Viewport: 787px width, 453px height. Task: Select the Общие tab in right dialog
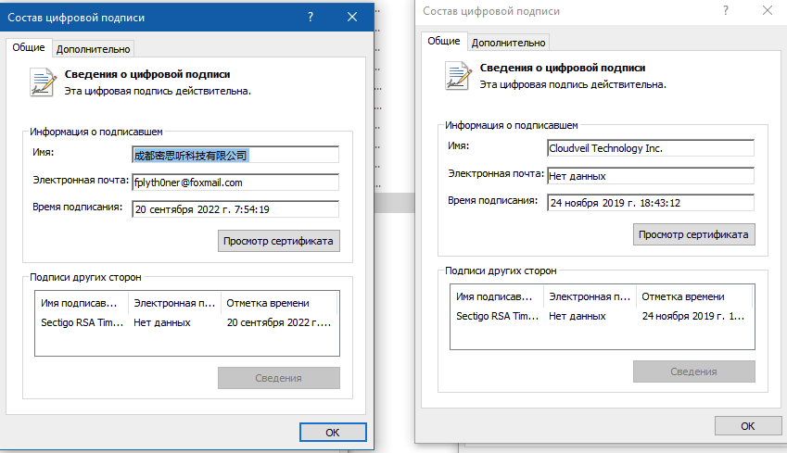pyautogui.click(x=444, y=41)
